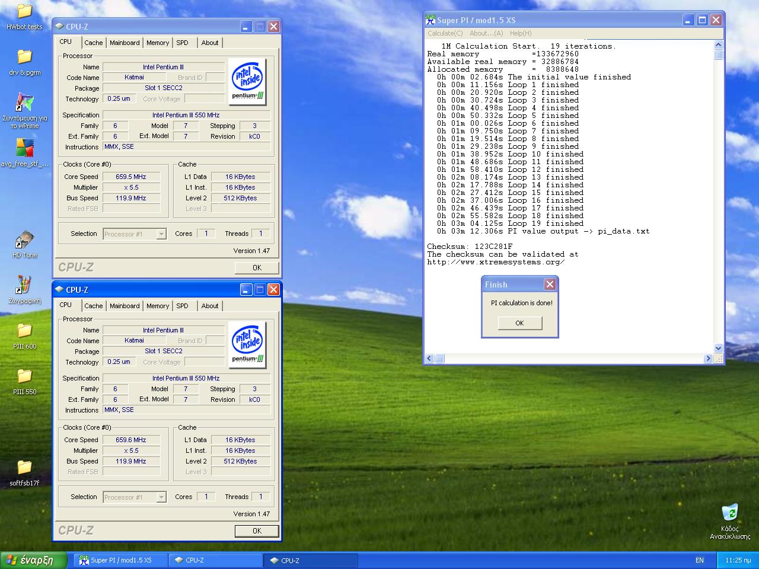Open the avg_free_stf installer icon
This screenshot has width=759, height=569.
[x=24, y=148]
